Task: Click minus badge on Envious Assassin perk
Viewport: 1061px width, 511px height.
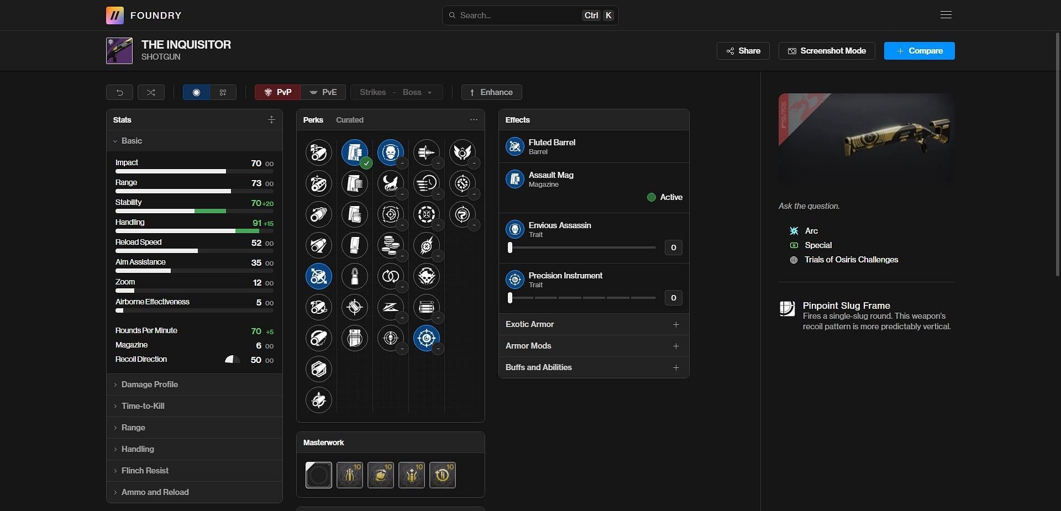Action: click(x=402, y=164)
